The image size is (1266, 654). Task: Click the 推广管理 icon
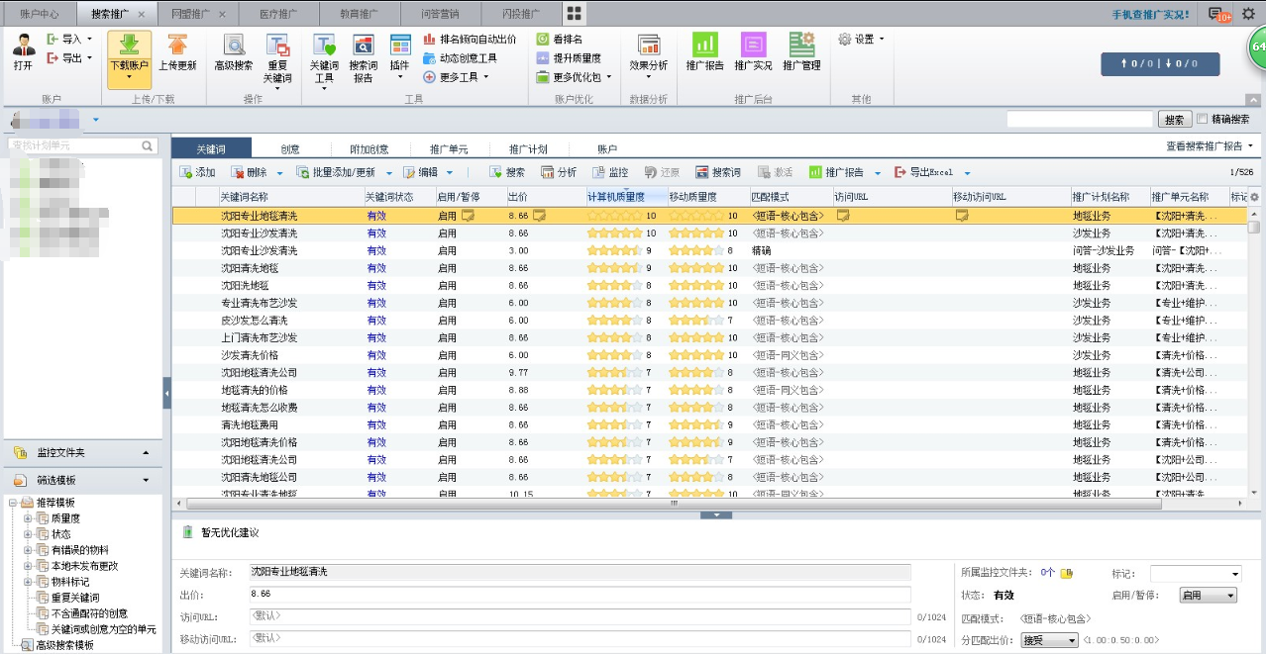pos(801,46)
